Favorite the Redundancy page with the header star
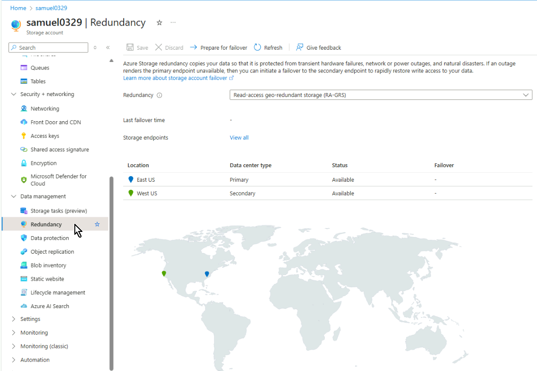The height and width of the screenshot is (371, 537). tap(159, 23)
